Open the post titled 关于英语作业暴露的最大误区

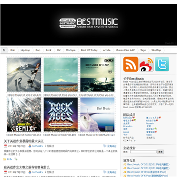[x=24, y=141]
